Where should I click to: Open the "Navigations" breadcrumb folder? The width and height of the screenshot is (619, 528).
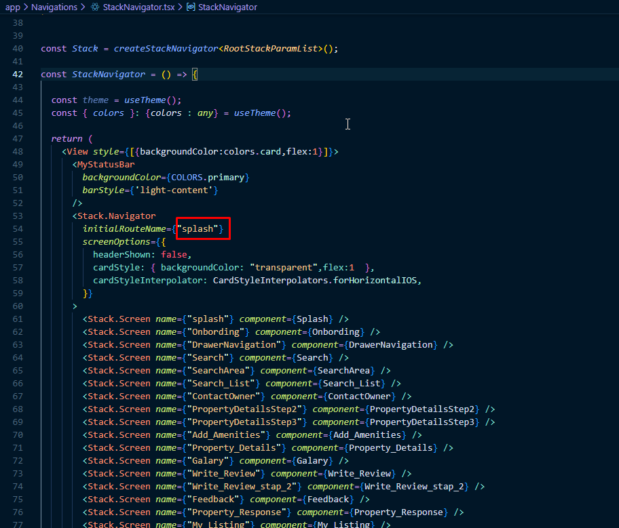coord(54,7)
